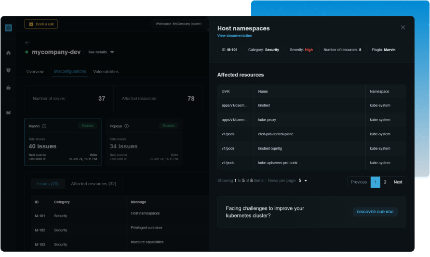This screenshot has width=430, height=257.
Task: Open the Rows per page dropdown
Action: coord(303,180)
